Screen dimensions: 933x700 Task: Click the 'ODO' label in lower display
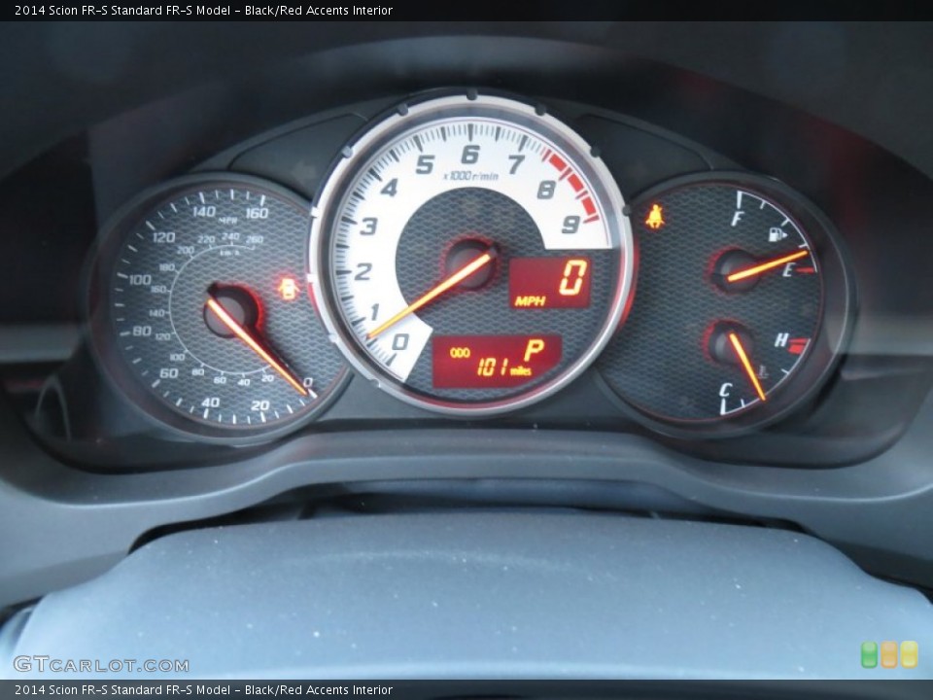point(460,353)
